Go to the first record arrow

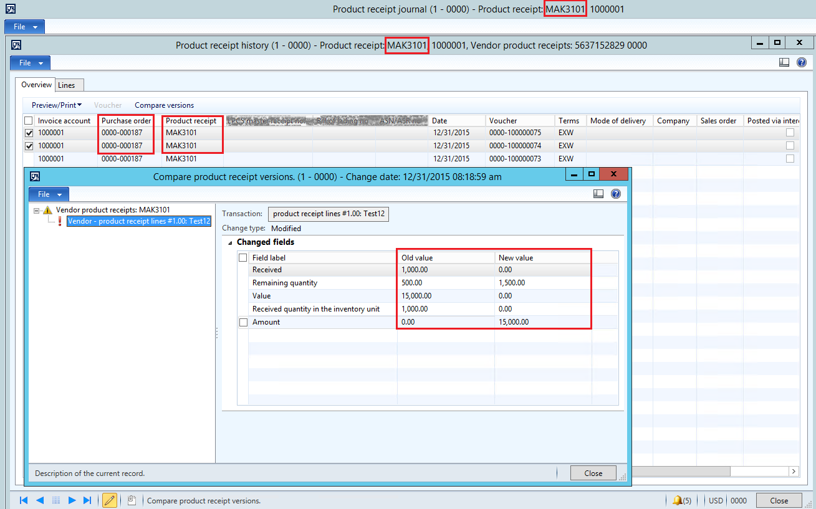click(24, 500)
